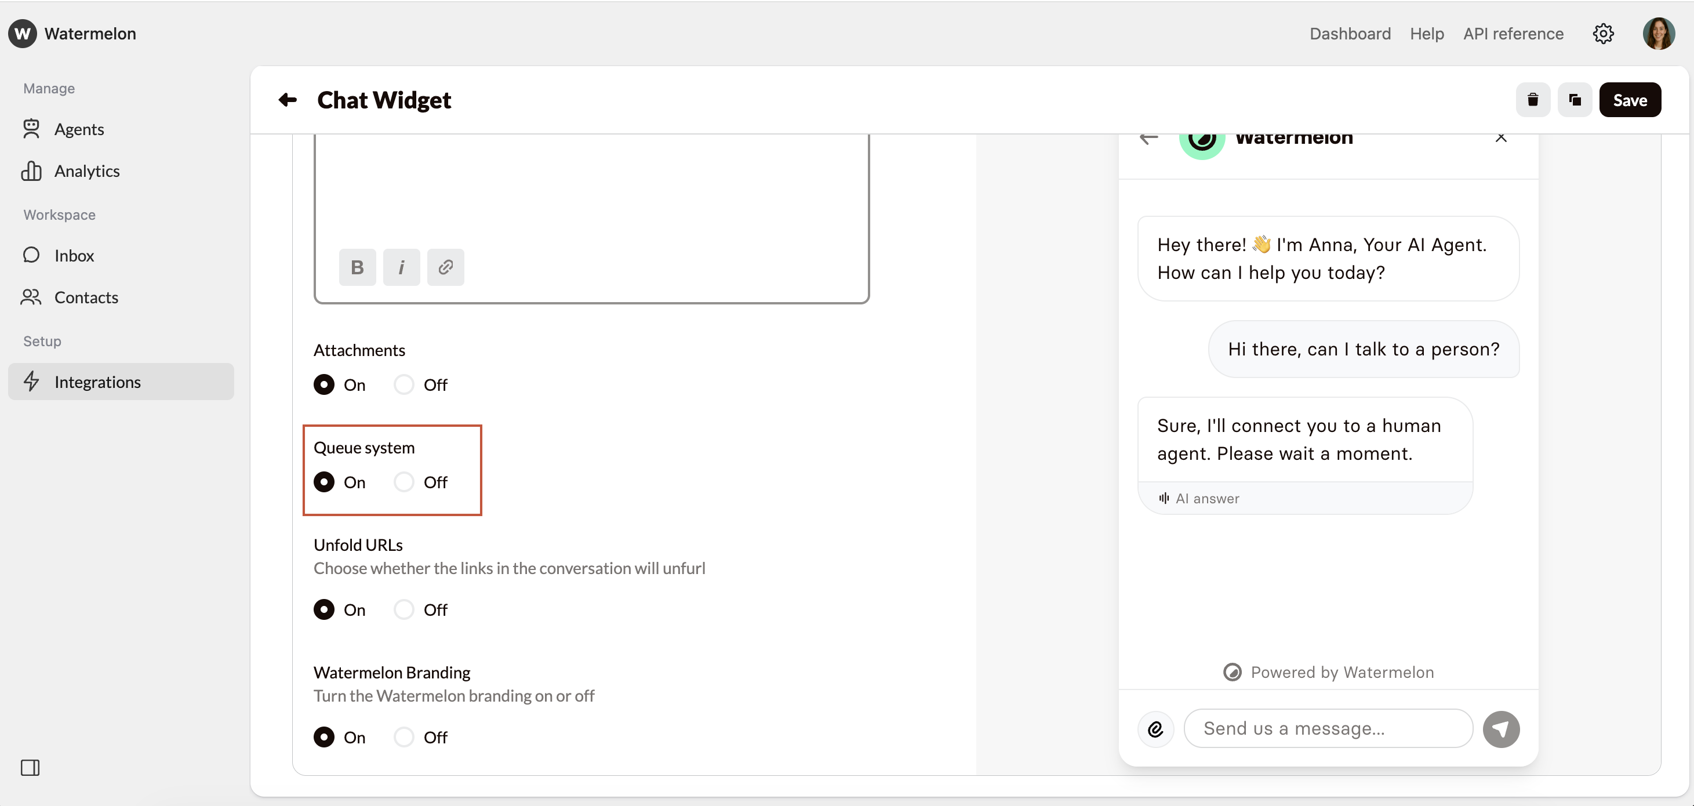
Task: Switch Watermelon Branding off
Action: click(x=403, y=737)
